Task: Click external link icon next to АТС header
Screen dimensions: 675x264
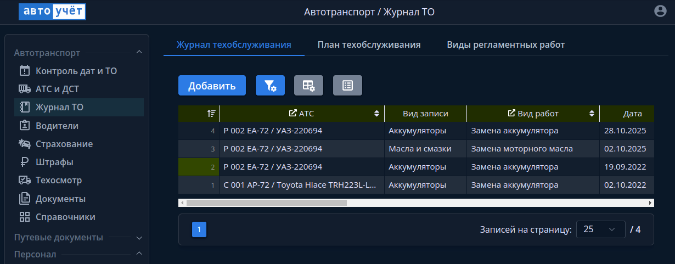Action: coord(293,113)
